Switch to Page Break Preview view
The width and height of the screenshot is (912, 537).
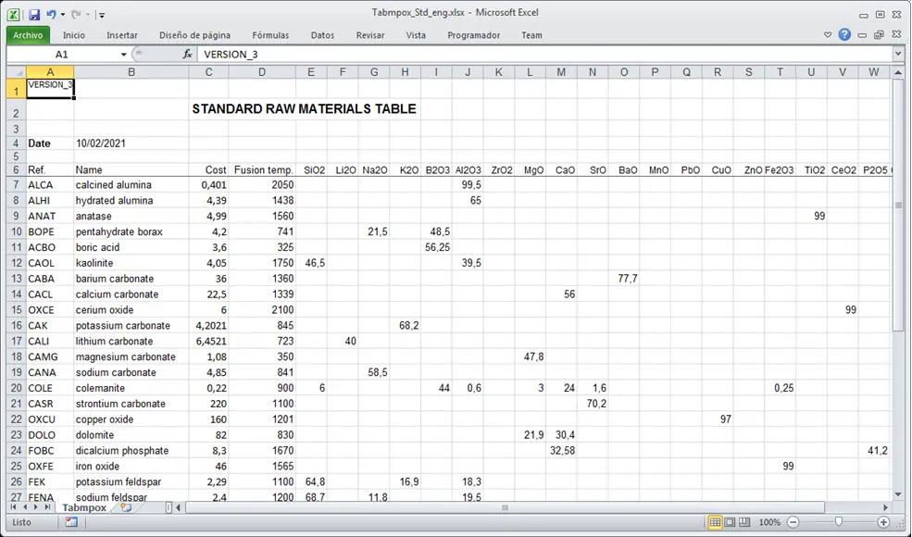point(744,522)
